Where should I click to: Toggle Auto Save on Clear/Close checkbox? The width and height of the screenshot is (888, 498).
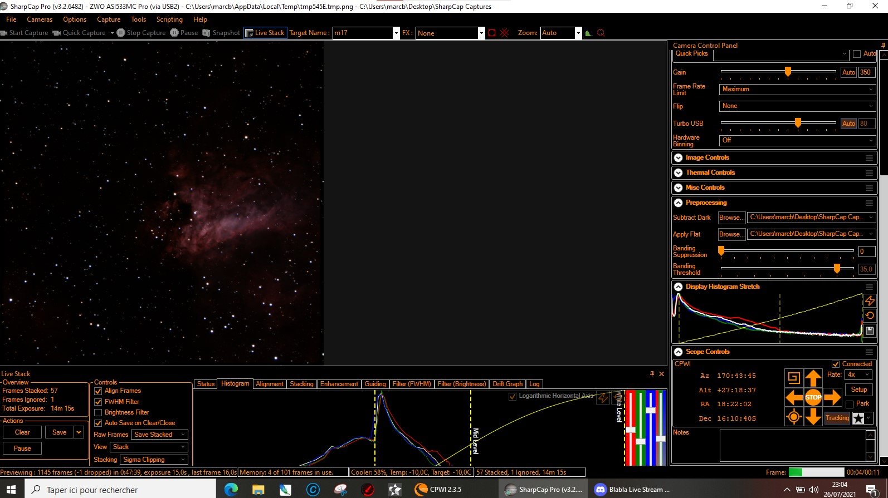click(98, 423)
